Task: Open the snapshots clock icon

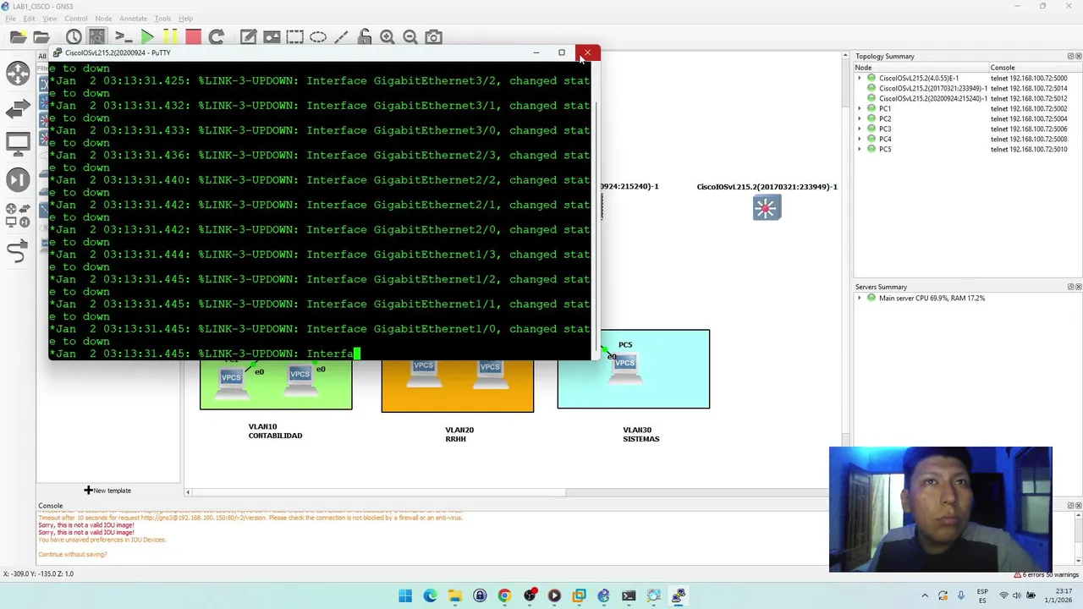Action: [74, 37]
